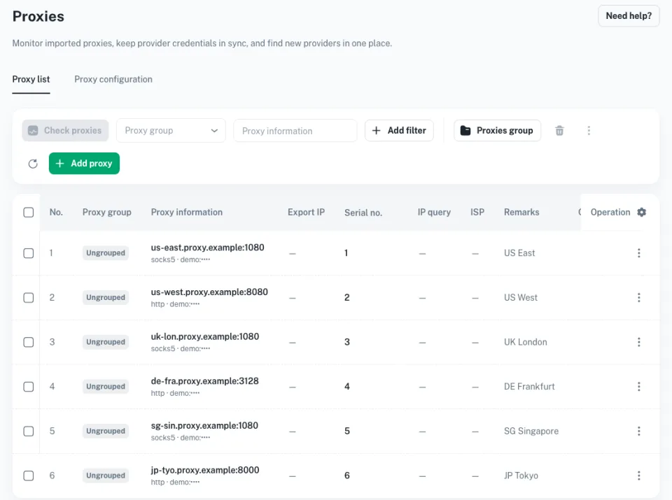
Task: Click the Remarks column header
Action: click(x=521, y=213)
